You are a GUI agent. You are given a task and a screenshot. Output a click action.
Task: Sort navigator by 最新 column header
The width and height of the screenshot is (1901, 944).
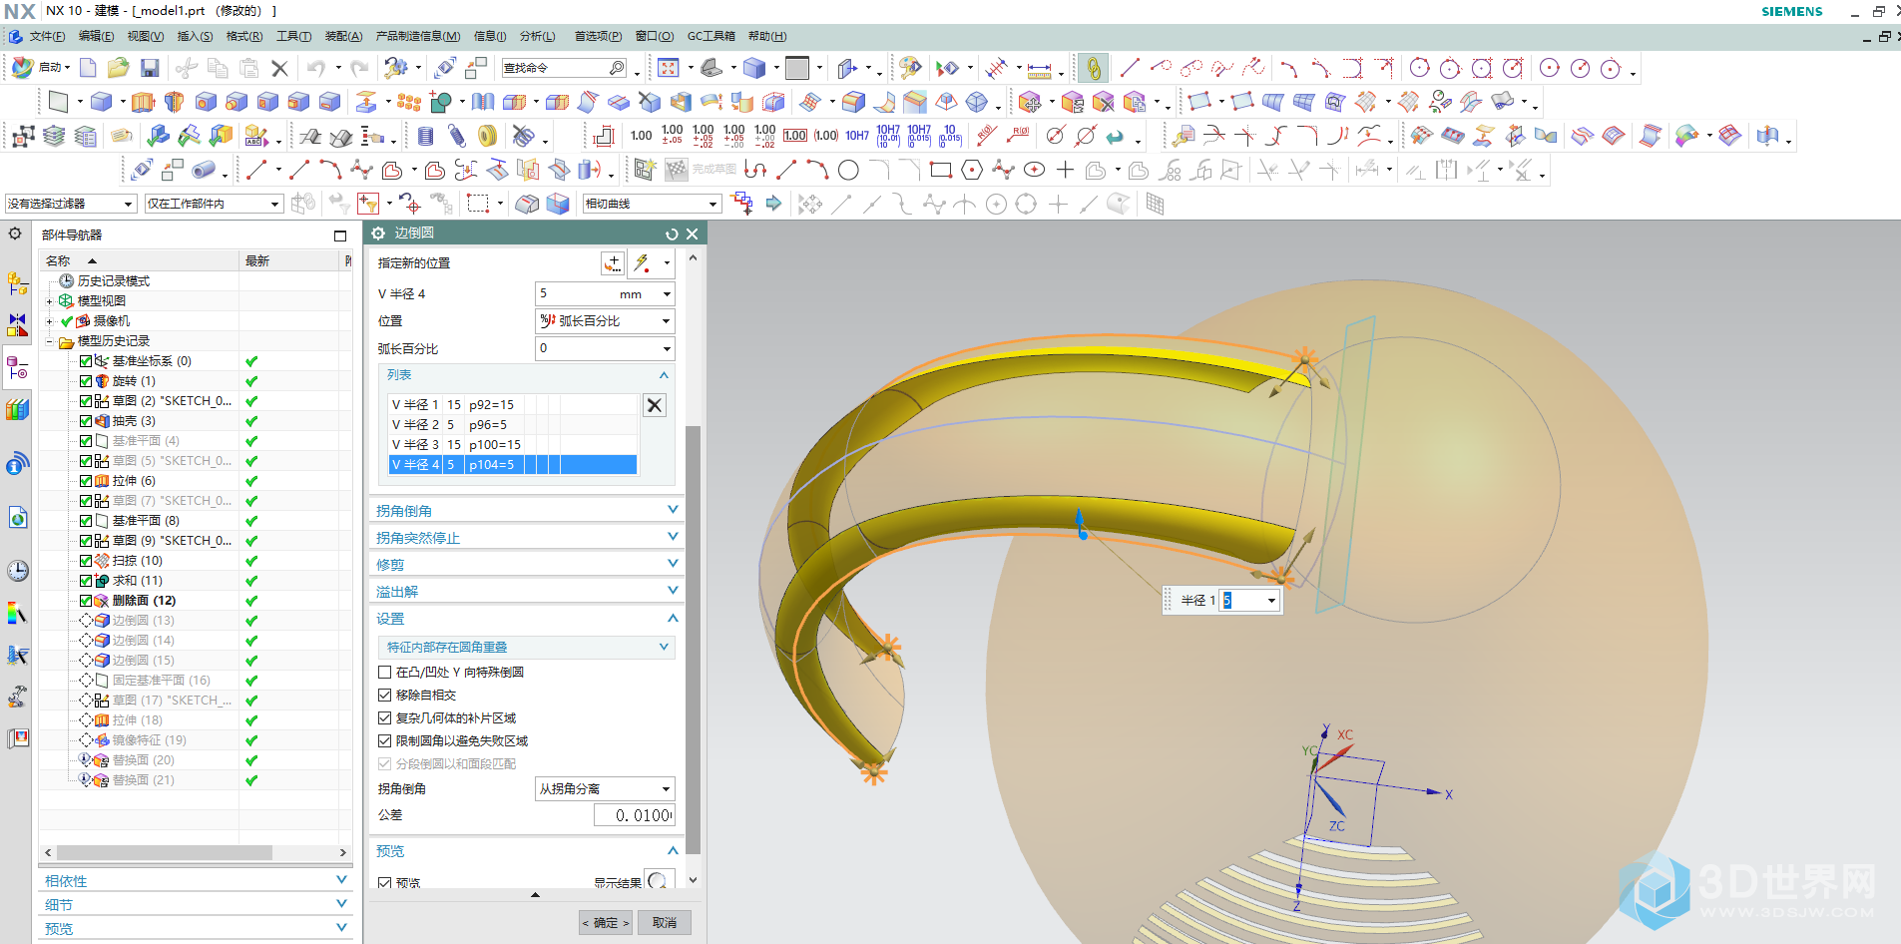289,260
